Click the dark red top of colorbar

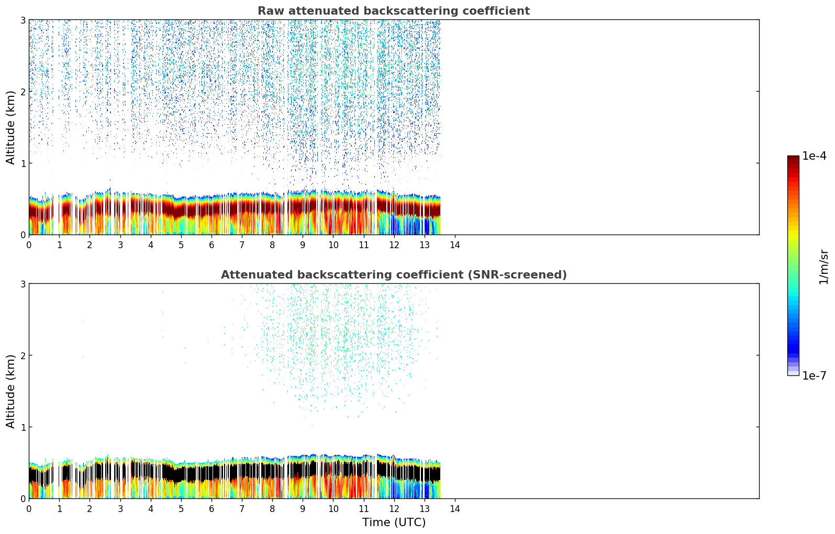point(793,160)
